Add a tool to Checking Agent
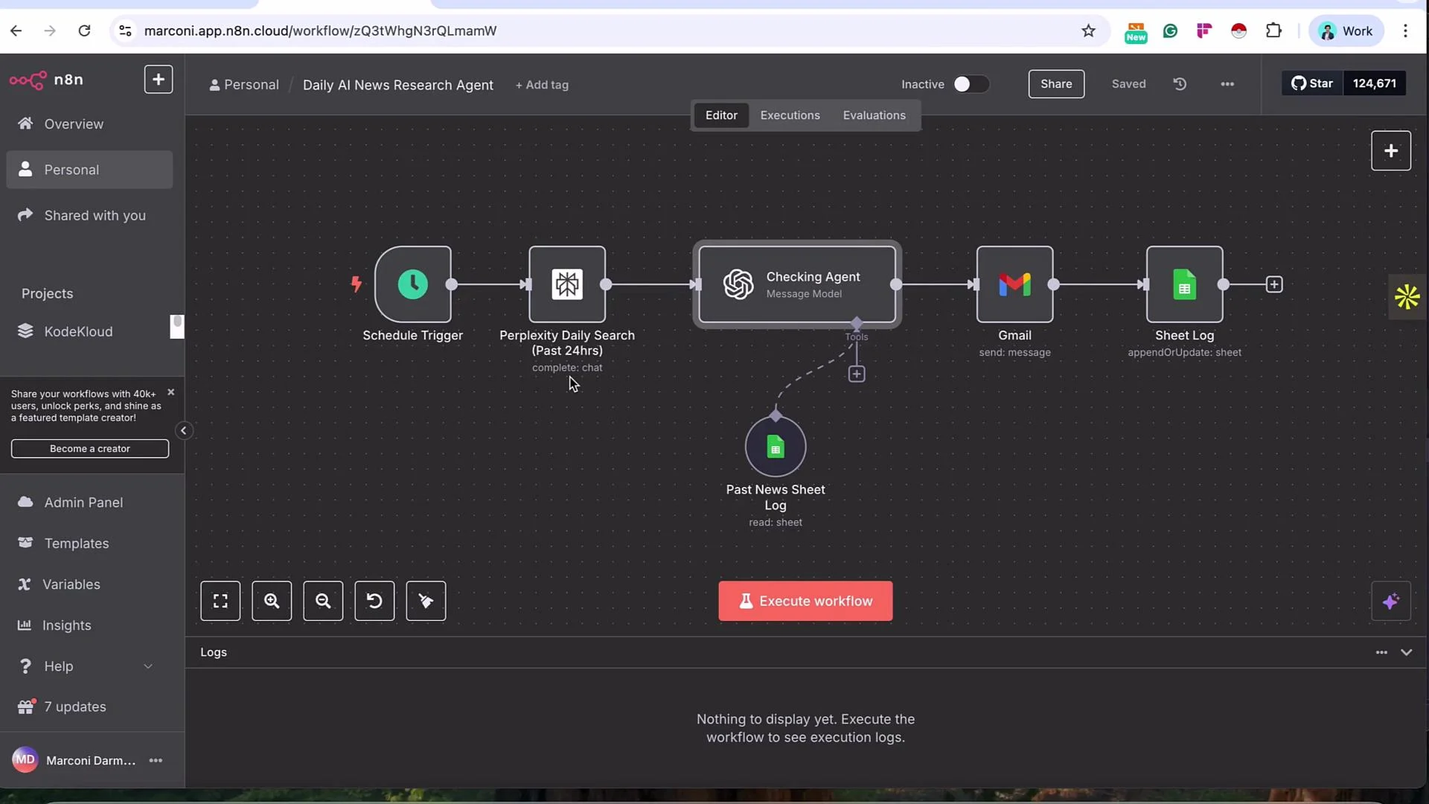Viewport: 1429px width, 804px height. (857, 374)
